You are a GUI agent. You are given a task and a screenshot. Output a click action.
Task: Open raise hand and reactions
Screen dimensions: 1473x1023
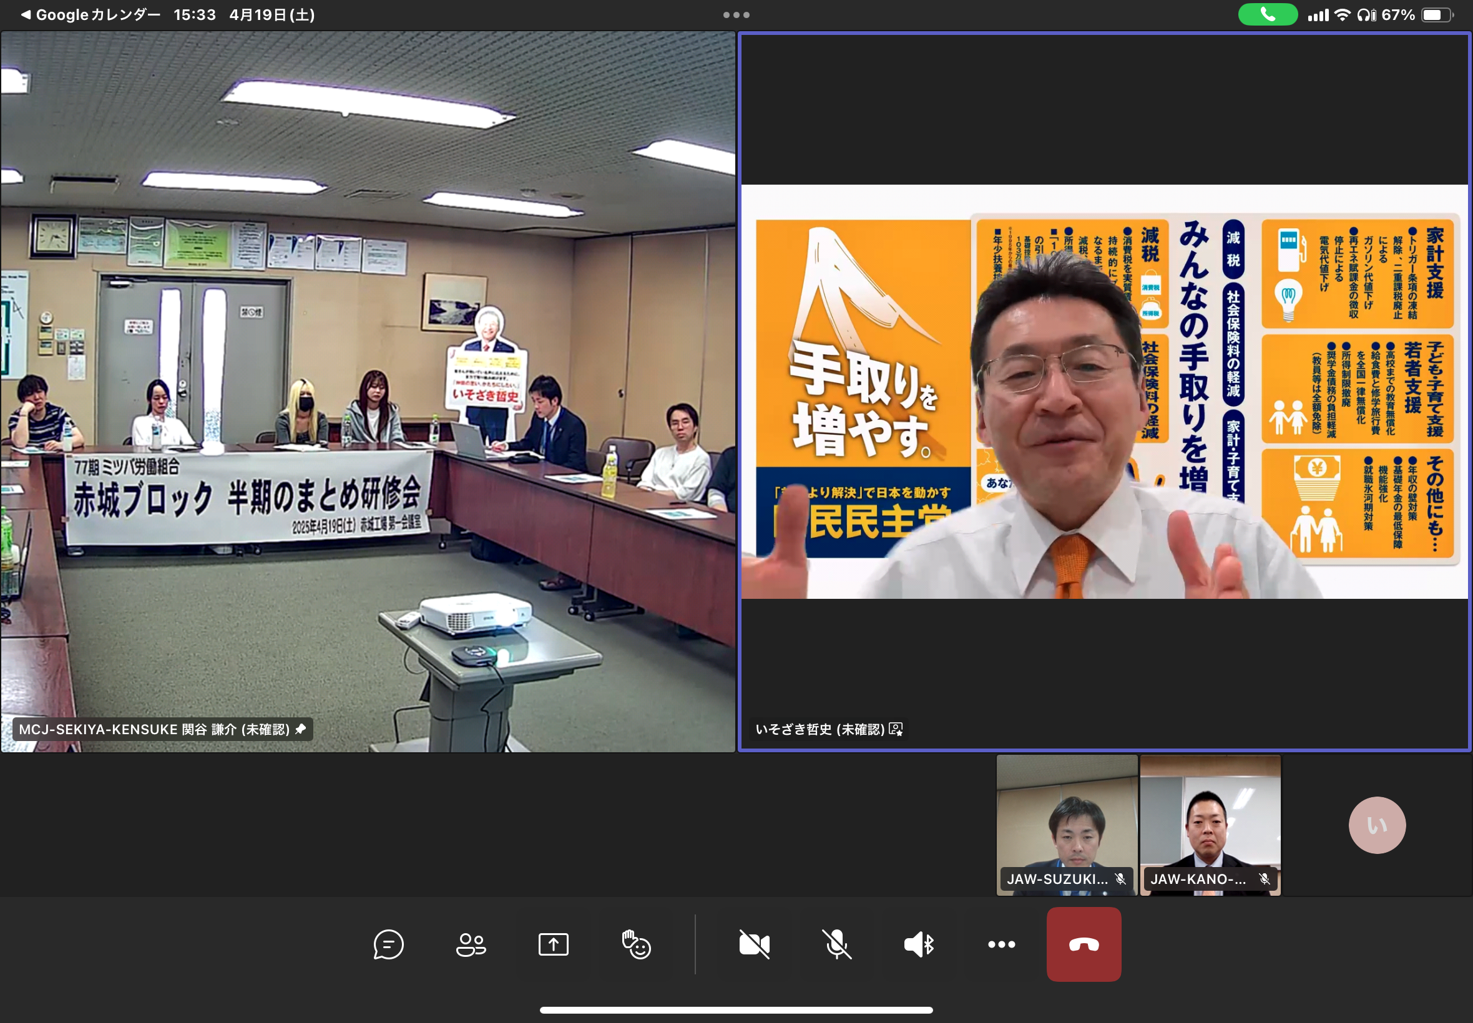pyautogui.click(x=635, y=944)
